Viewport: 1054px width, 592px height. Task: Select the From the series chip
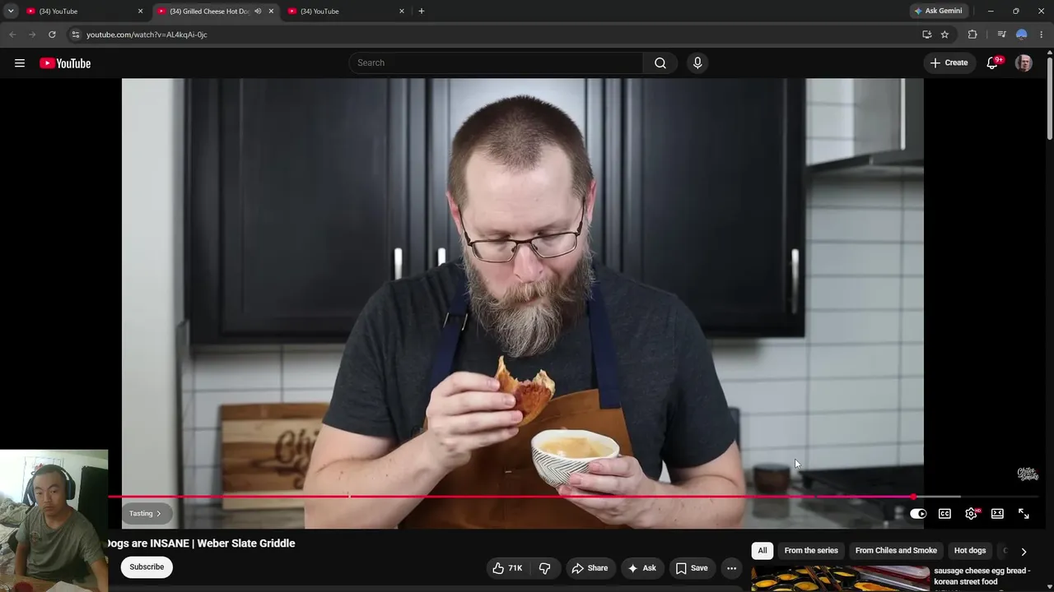pos(811,551)
